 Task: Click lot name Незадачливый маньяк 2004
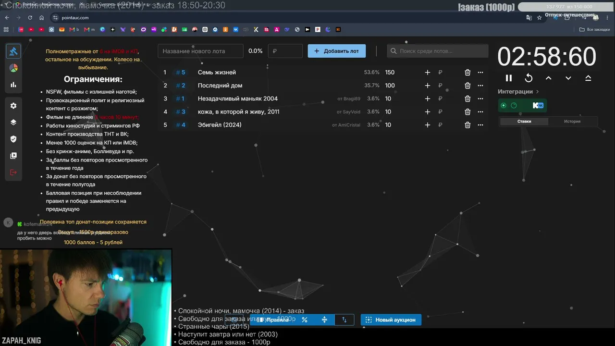pyautogui.click(x=238, y=99)
